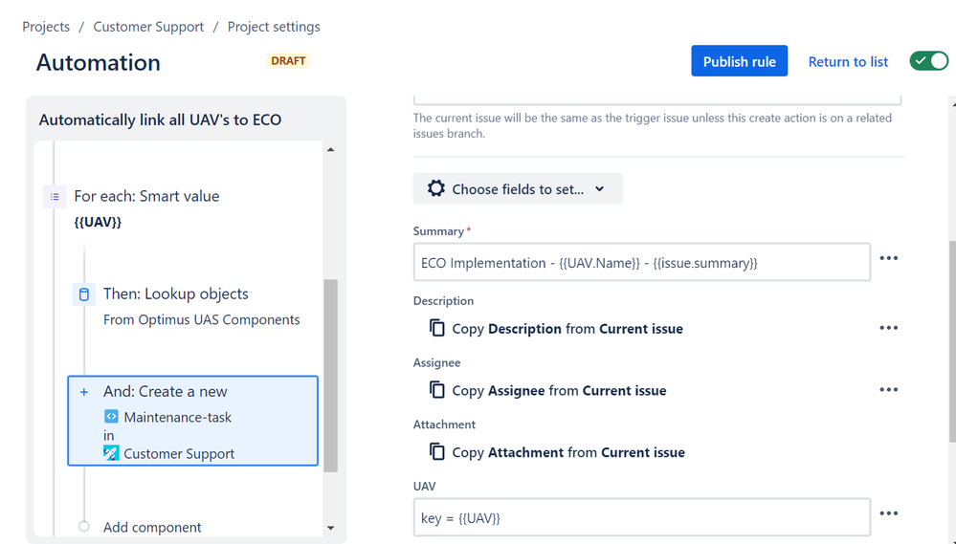Open more options for Summary field
Image resolution: width=956 pixels, height=544 pixels.
tap(888, 258)
